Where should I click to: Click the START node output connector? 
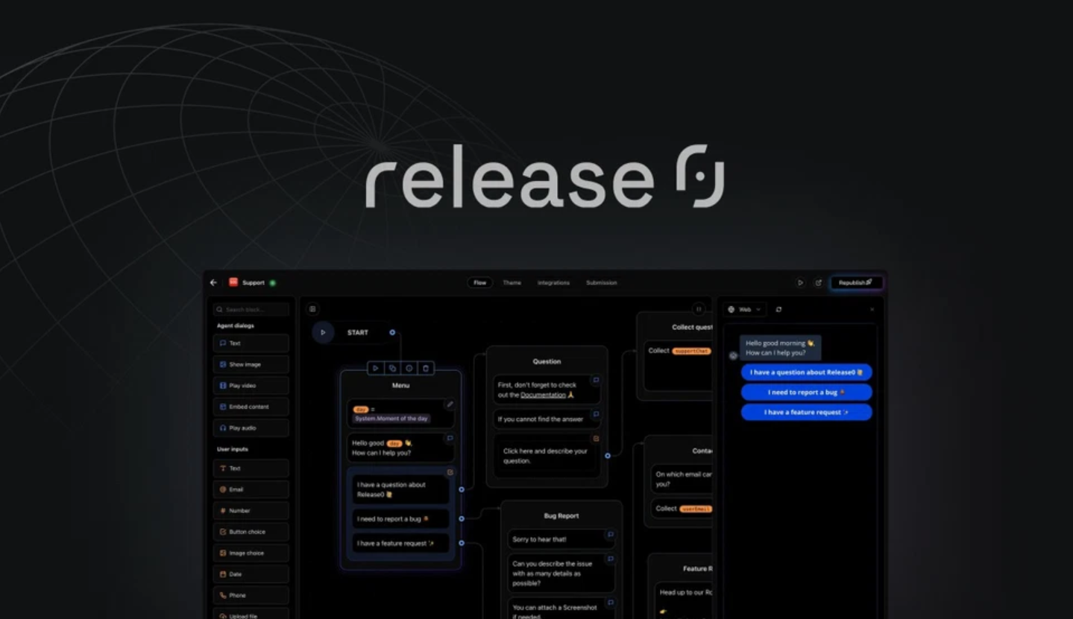pyautogui.click(x=392, y=333)
